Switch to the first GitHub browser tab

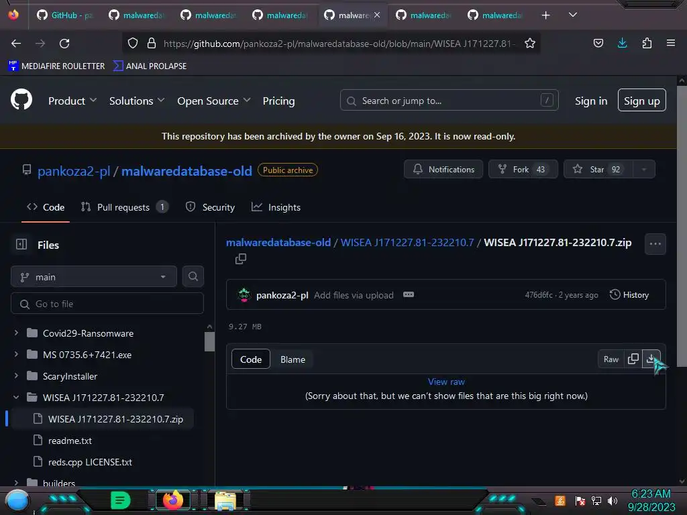pyautogui.click(x=65, y=15)
